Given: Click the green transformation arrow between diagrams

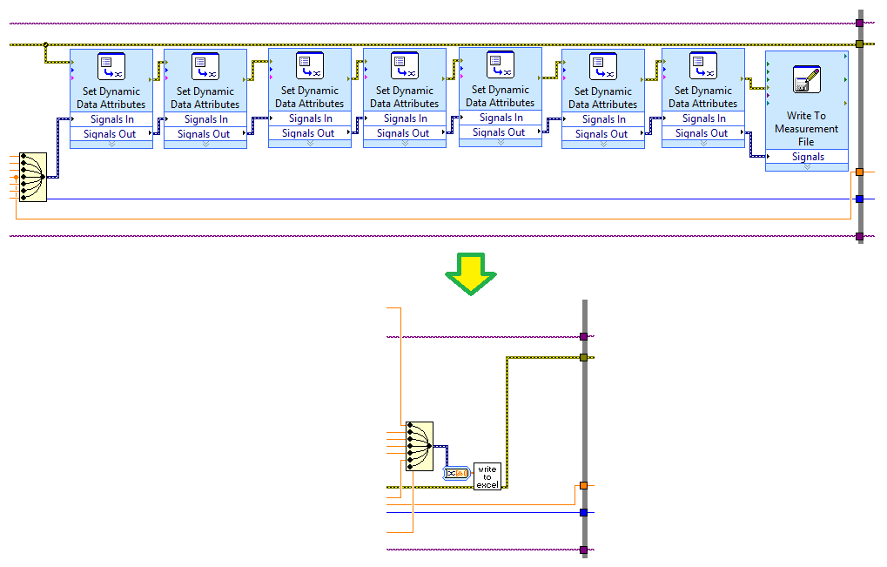Looking at the screenshot, I should (x=472, y=275).
